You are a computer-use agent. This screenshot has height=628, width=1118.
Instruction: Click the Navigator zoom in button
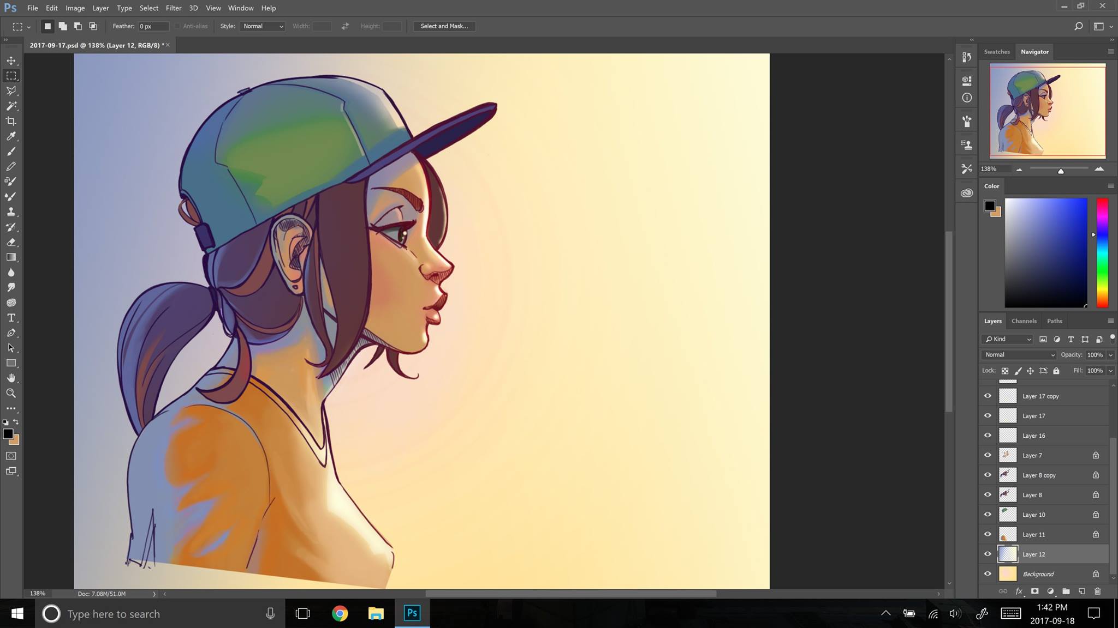1099,169
